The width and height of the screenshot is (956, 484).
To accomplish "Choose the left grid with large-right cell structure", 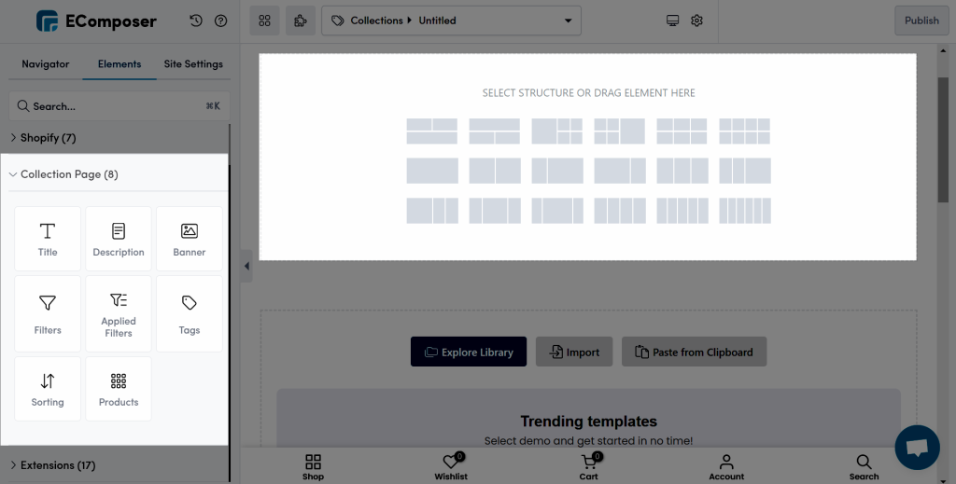I will tap(620, 131).
